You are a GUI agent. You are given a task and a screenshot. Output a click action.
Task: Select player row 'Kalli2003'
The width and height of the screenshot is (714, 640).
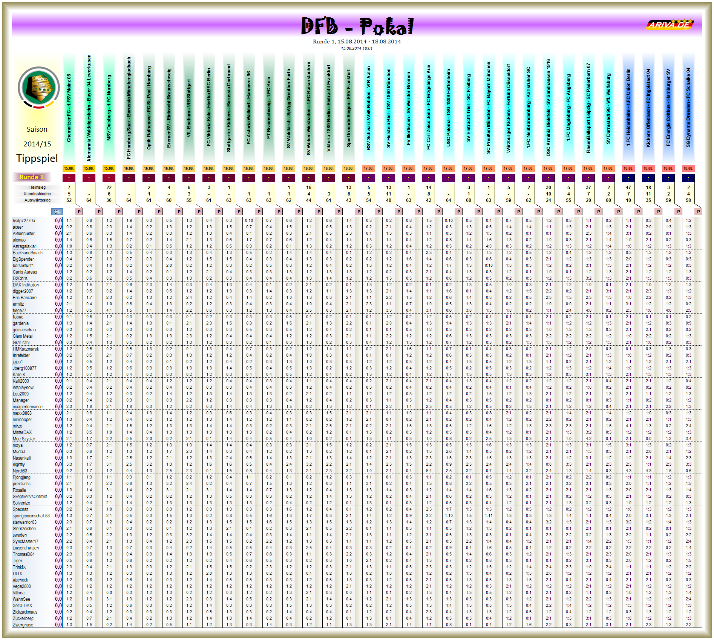click(x=357, y=381)
